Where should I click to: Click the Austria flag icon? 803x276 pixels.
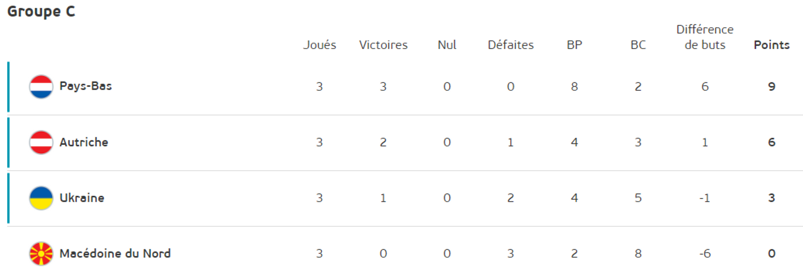tap(41, 143)
